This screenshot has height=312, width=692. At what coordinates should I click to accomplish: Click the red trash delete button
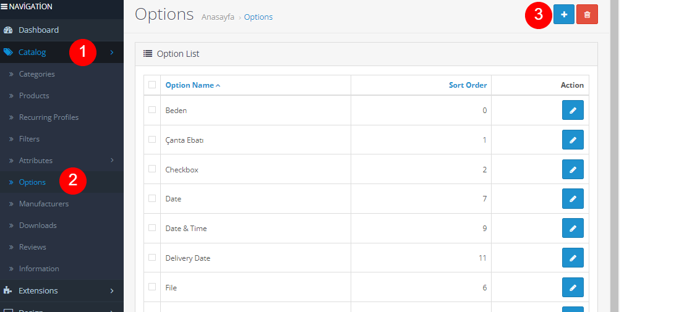[x=587, y=14]
